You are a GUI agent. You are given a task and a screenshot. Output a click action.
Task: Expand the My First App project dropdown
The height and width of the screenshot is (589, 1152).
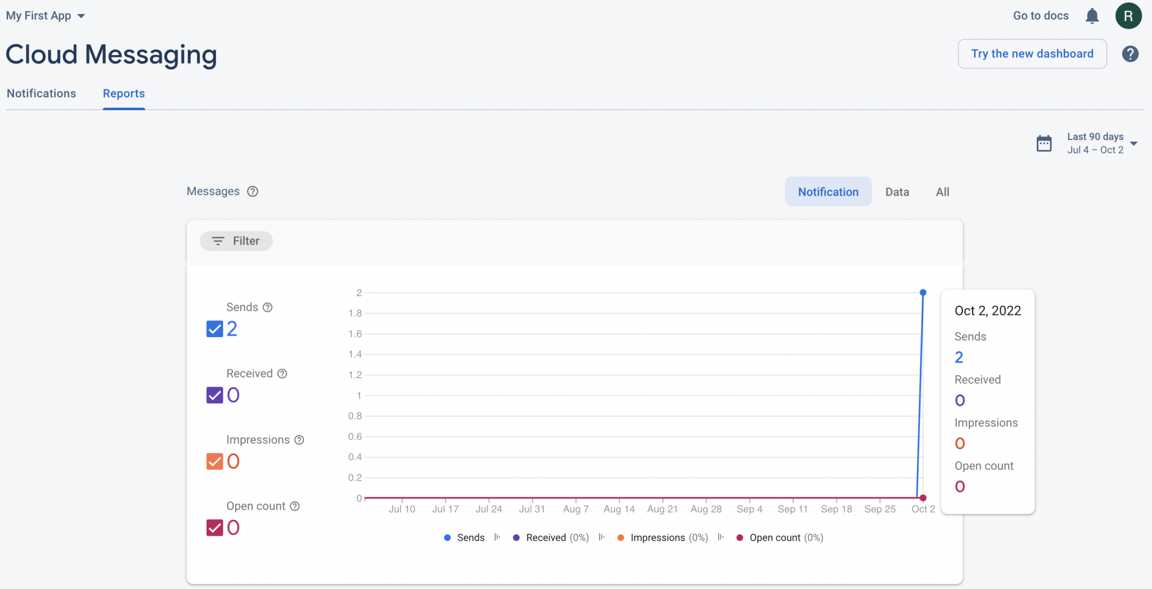[x=46, y=16]
